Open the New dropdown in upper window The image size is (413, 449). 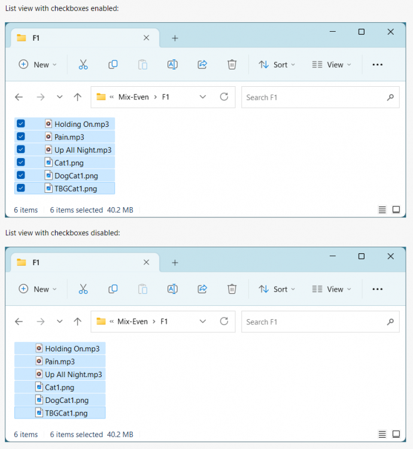click(38, 65)
